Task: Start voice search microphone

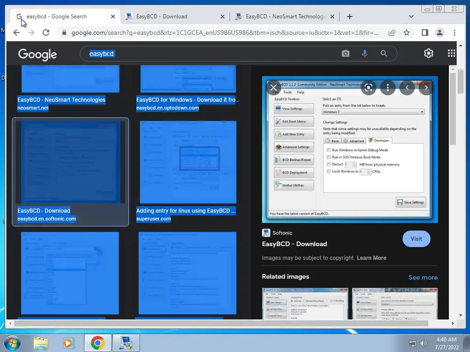Action: pos(364,54)
